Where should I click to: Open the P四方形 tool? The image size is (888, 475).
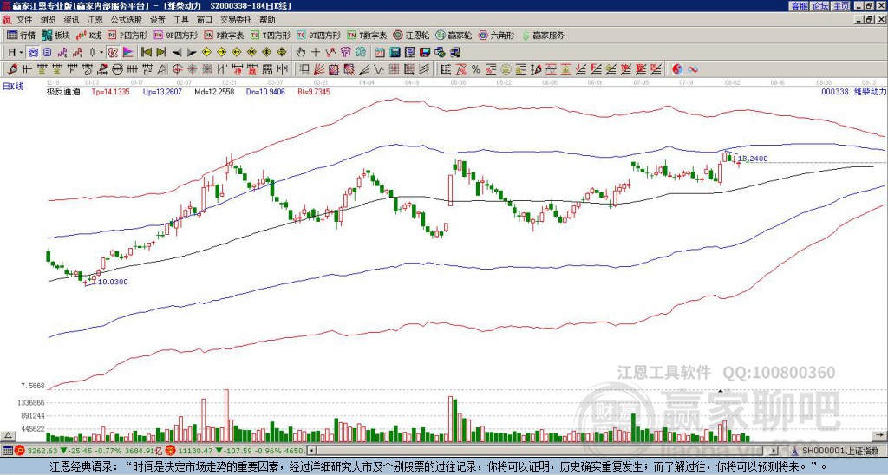pyautogui.click(x=127, y=36)
